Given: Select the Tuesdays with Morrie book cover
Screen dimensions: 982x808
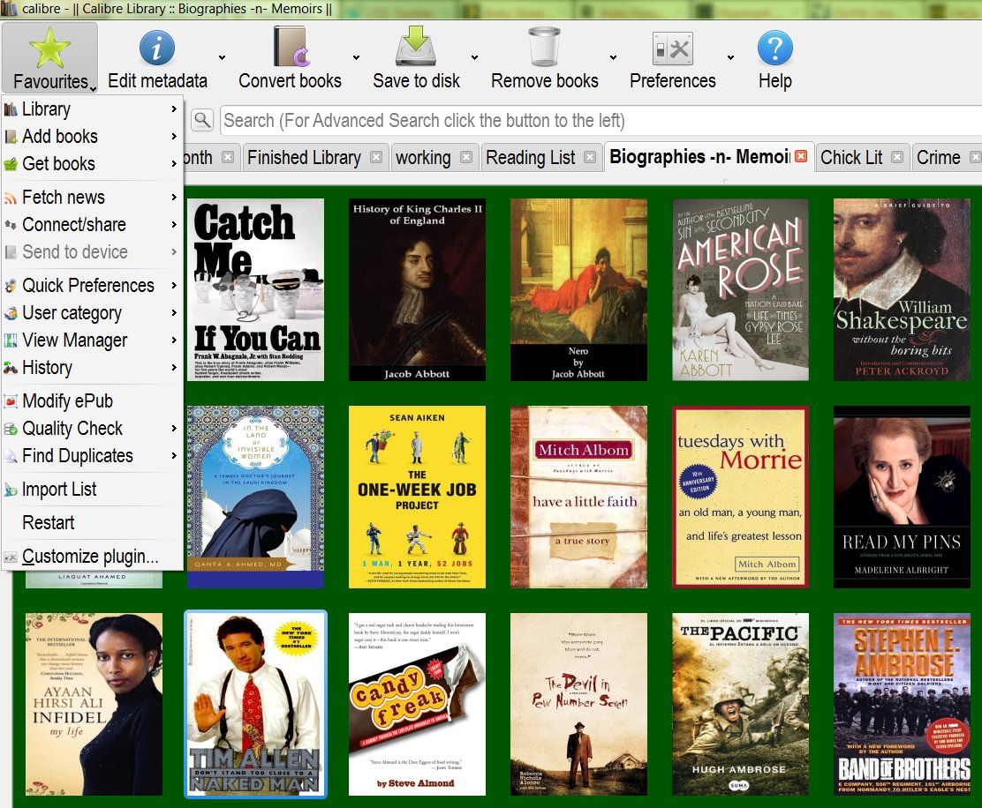Looking at the screenshot, I should (x=740, y=497).
